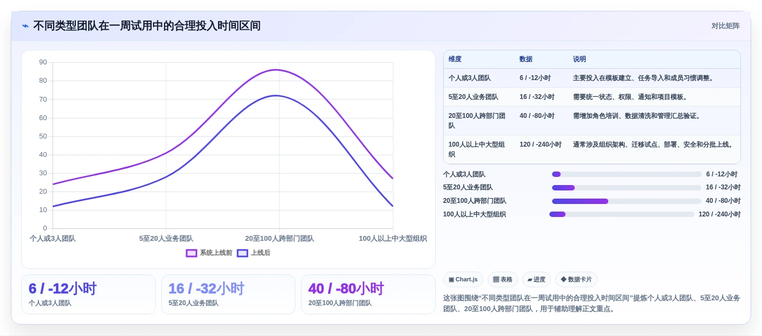Select the 表格 tag chip
This screenshot has height=336, width=762.
point(503,280)
